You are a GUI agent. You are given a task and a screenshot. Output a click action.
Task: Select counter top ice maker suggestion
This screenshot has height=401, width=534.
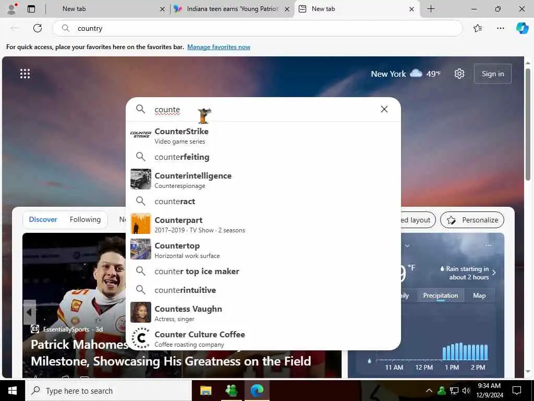pyautogui.click(x=263, y=272)
